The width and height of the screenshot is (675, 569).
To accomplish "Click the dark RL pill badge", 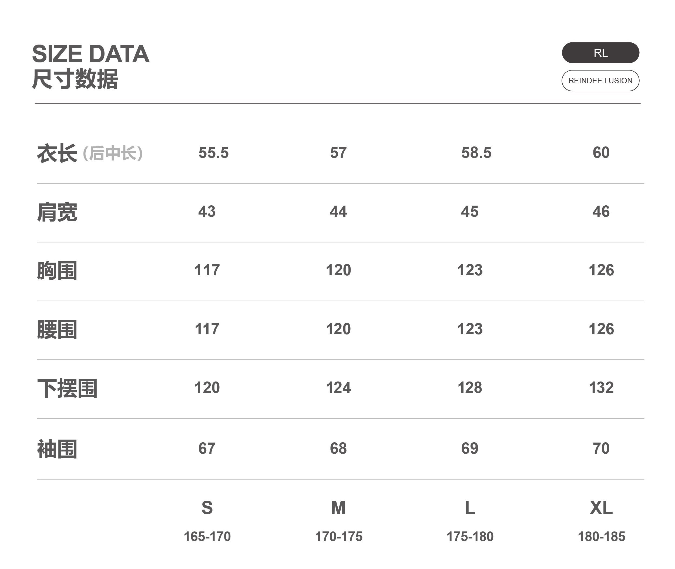I will pos(600,53).
